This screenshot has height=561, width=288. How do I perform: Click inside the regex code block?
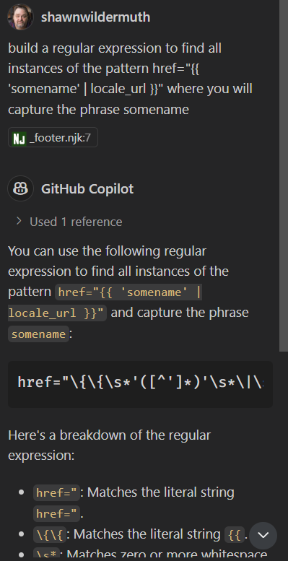(x=140, y=384)
